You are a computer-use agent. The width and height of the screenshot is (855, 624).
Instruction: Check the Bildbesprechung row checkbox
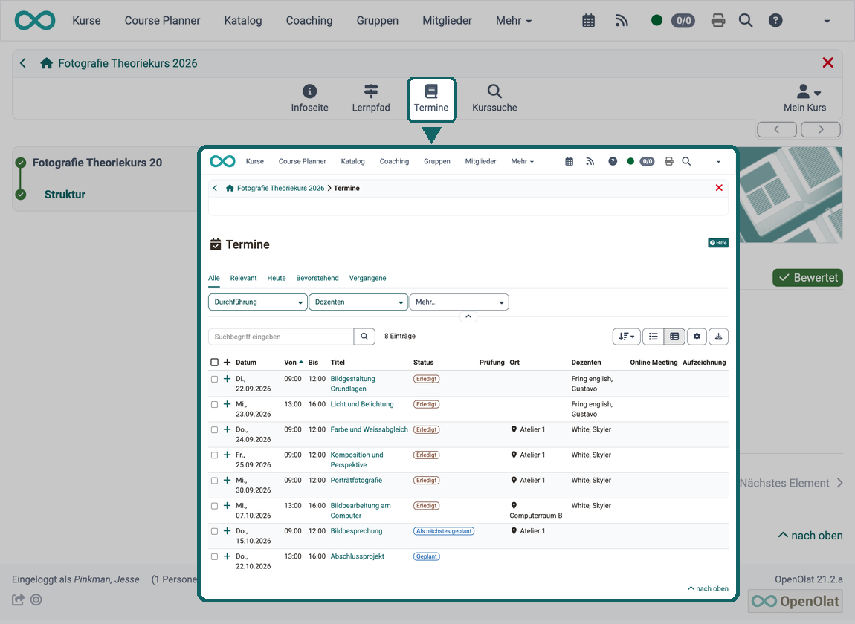(x=214, y=531)
